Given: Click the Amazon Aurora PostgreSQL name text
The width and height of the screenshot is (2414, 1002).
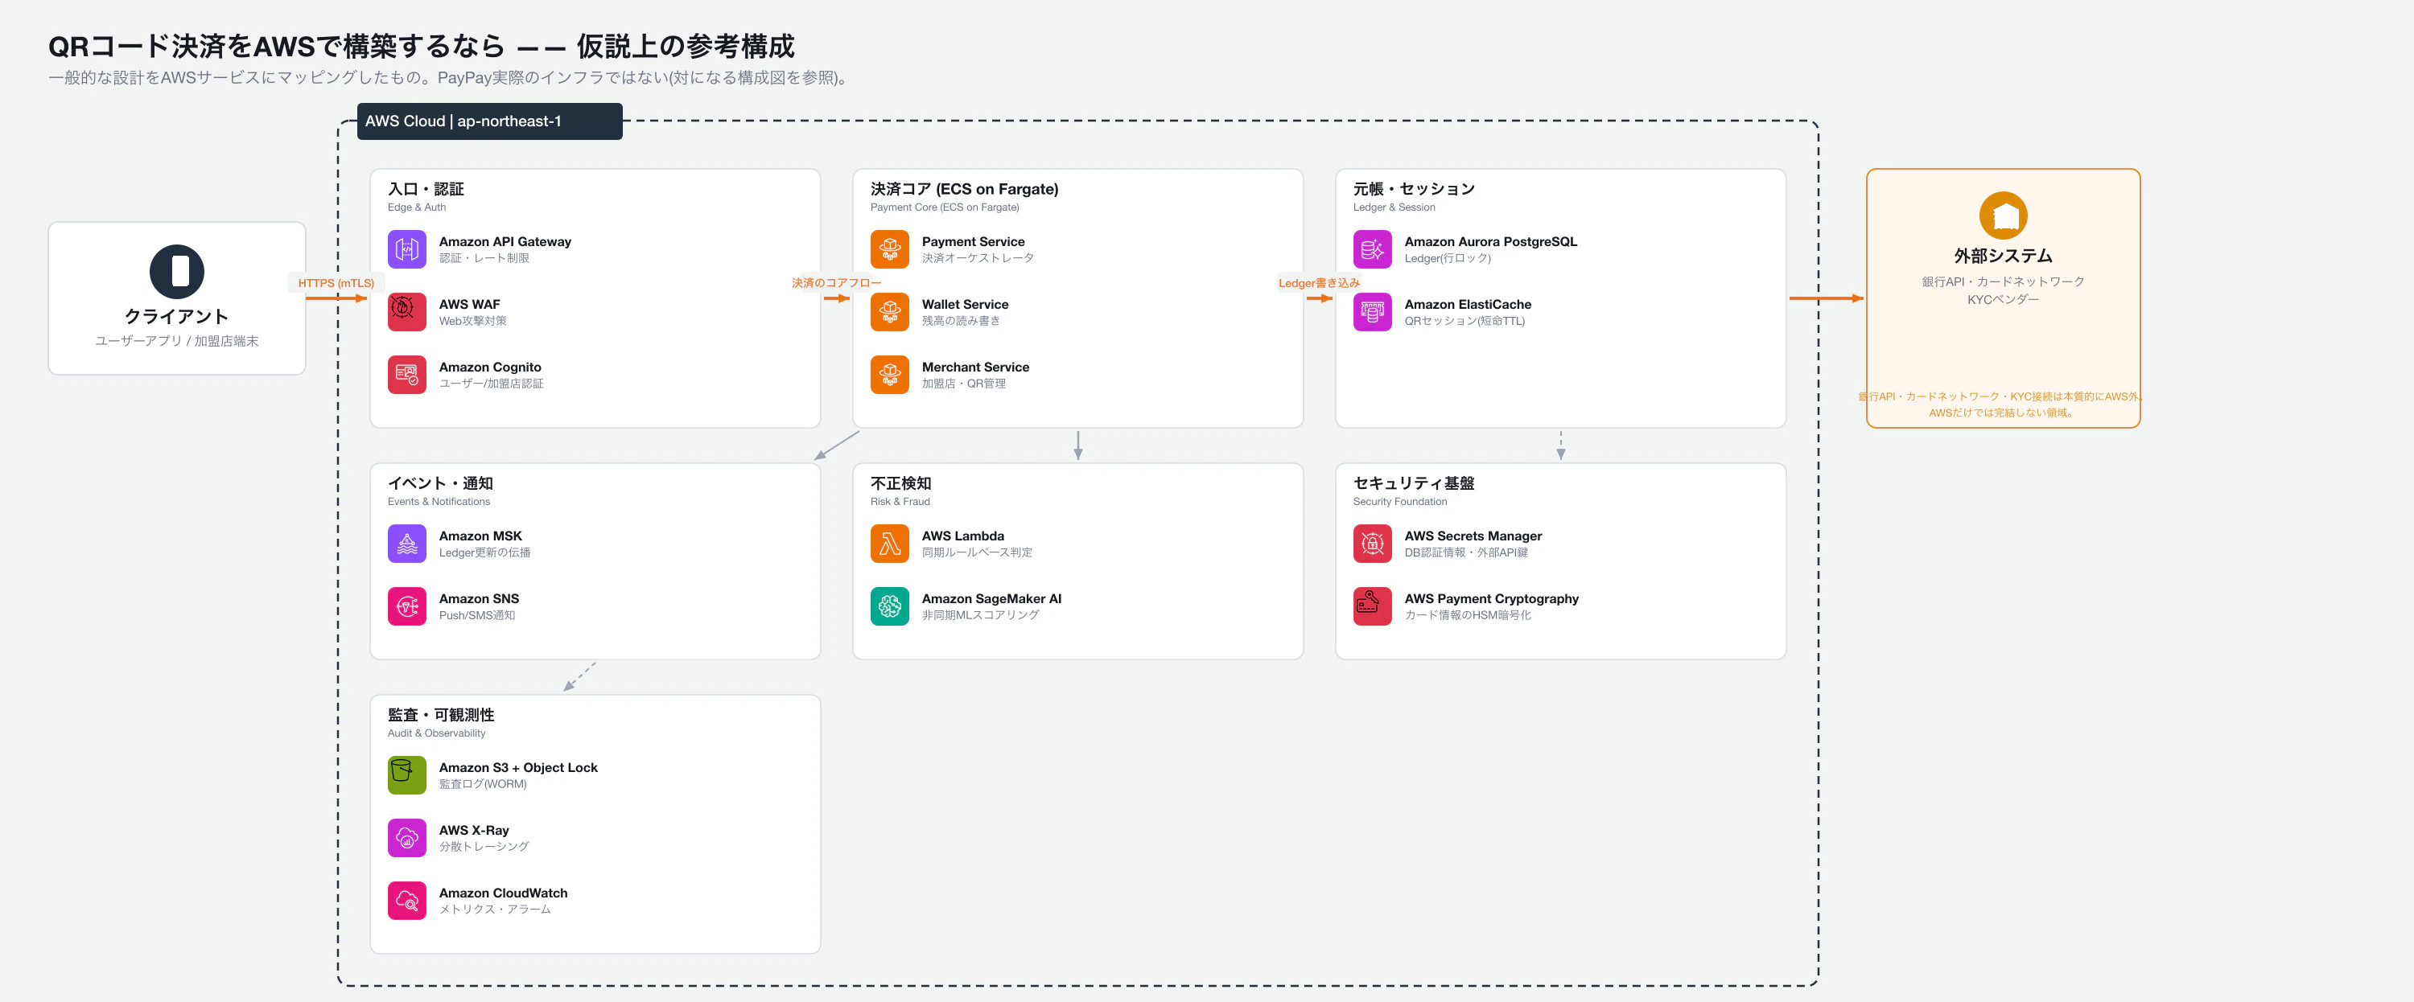Looking at the screenshot, I should (x=1490, y=241).
